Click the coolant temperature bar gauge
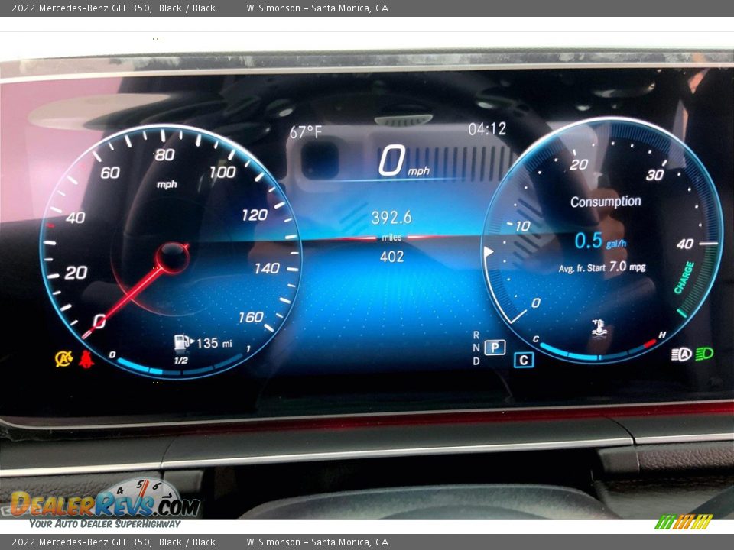734x550 pixels. click(x=599, y=351)
